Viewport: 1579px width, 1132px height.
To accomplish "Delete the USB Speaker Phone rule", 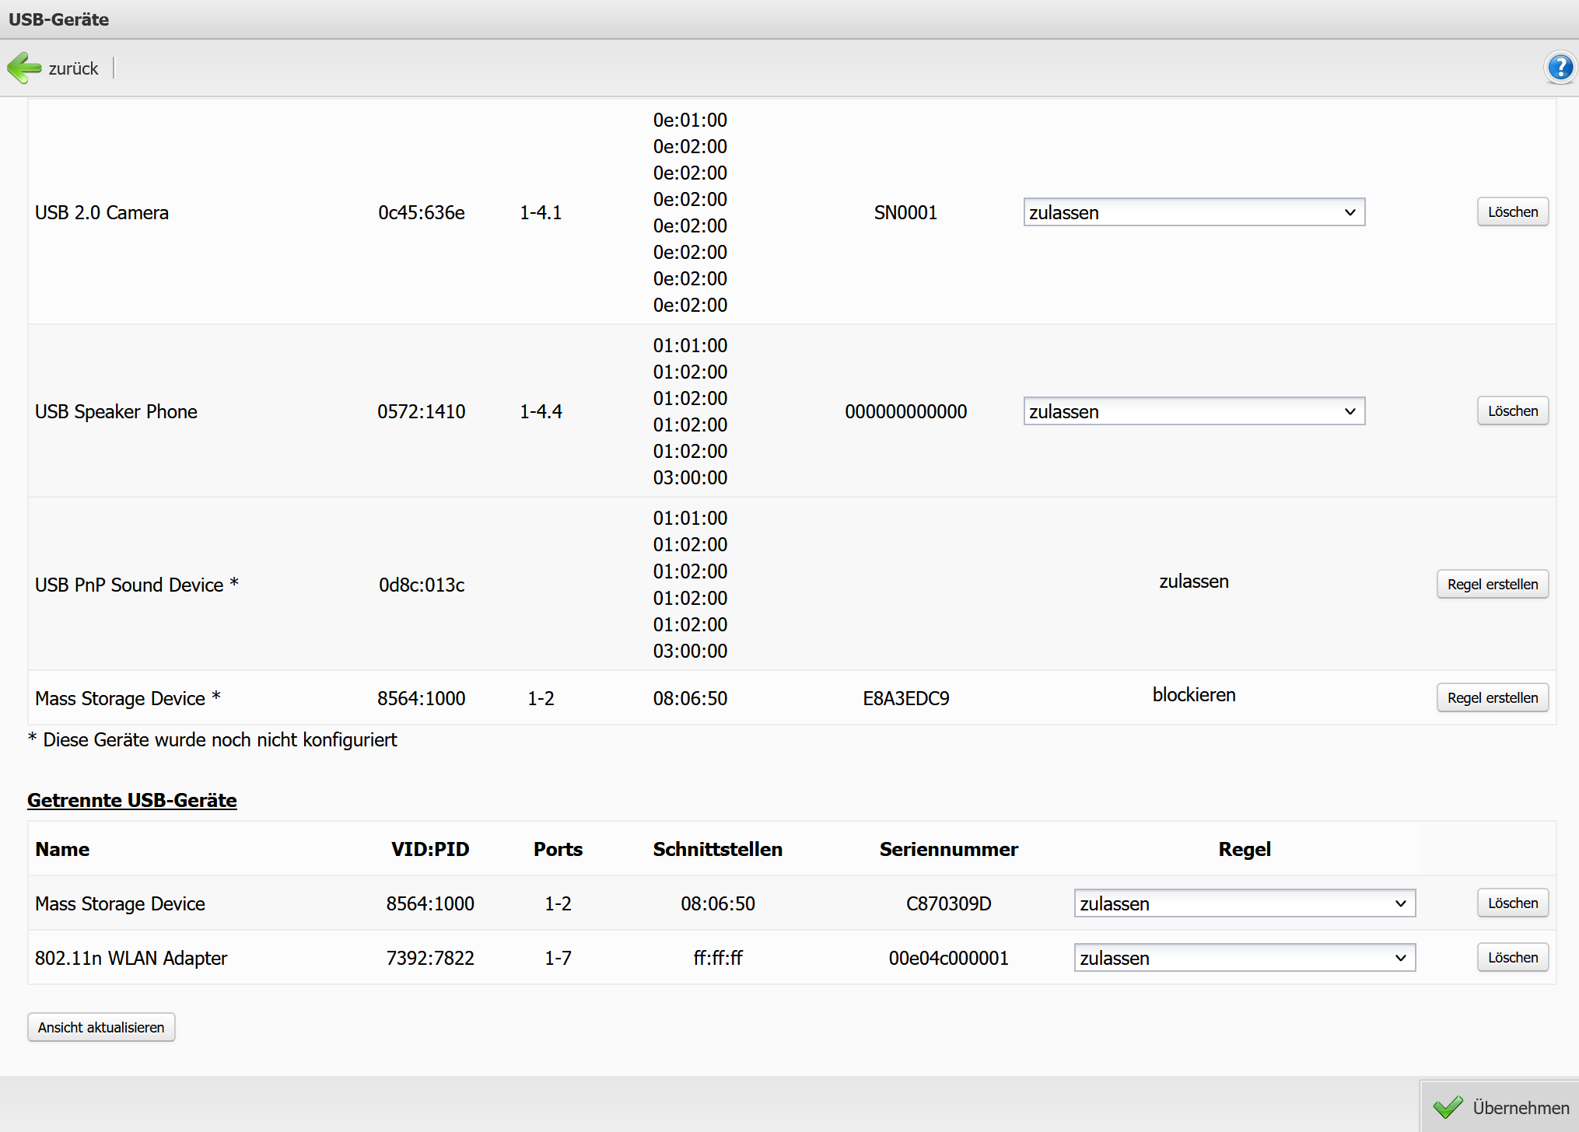I will (1512, 411).
